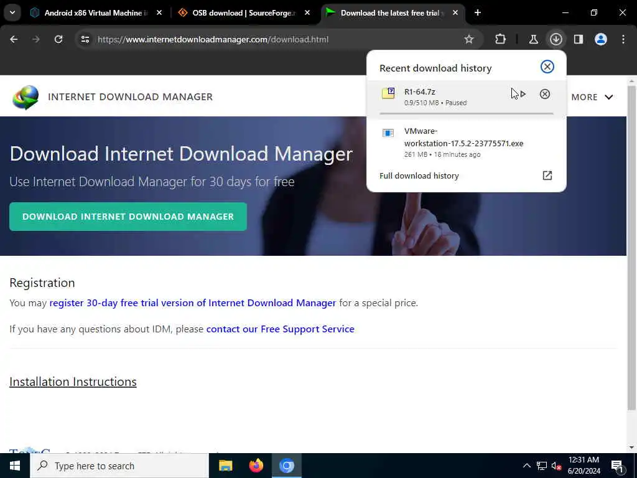
Task: Select the R1-64.7z file name
Action: 420,92
